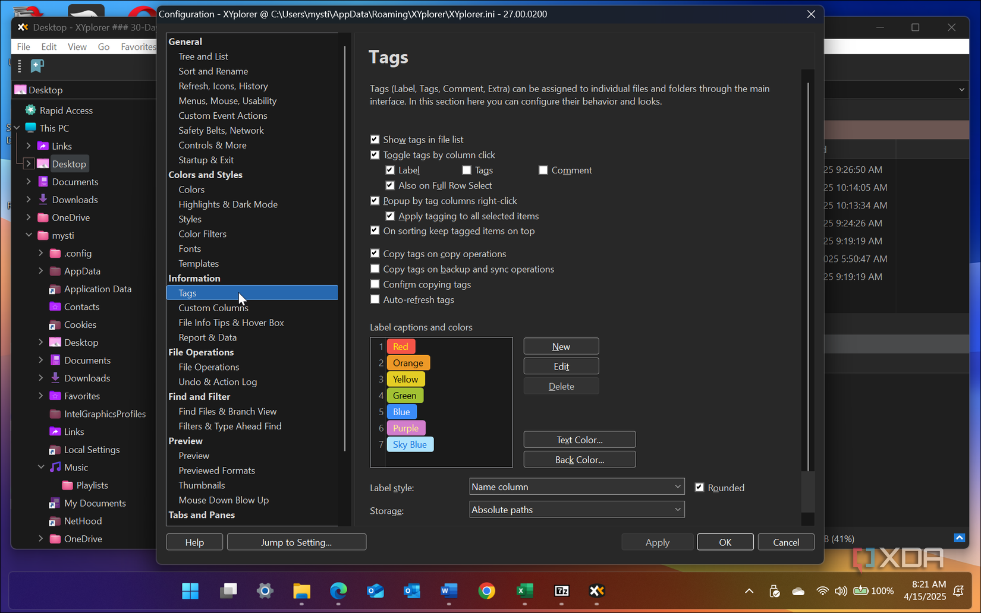Viewport: 981px width, 613px height.
Task: Expand the Links folder in the tree
Action: click(x=28, y=146)
